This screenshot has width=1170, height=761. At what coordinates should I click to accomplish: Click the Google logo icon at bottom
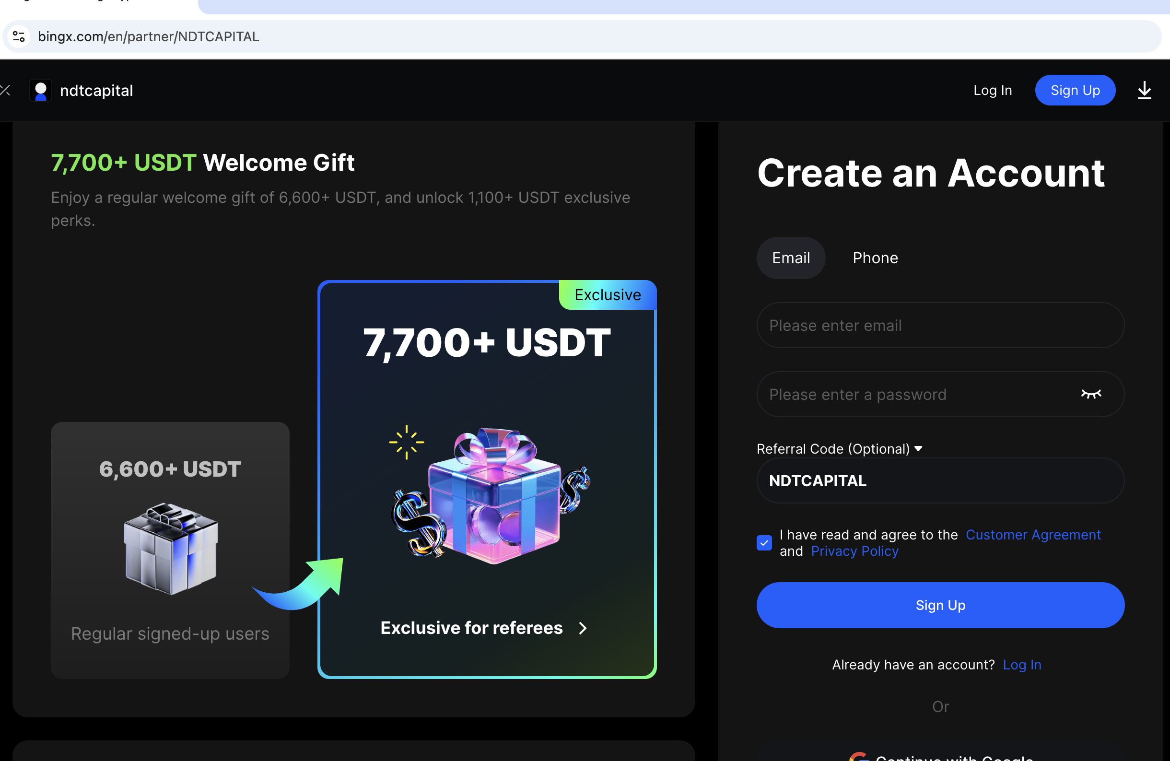pyautogui.click(x=858, y=757)
